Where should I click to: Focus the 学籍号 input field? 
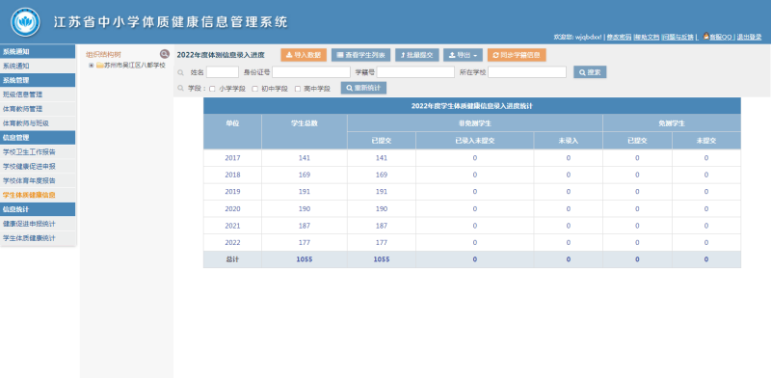(415, 72)
